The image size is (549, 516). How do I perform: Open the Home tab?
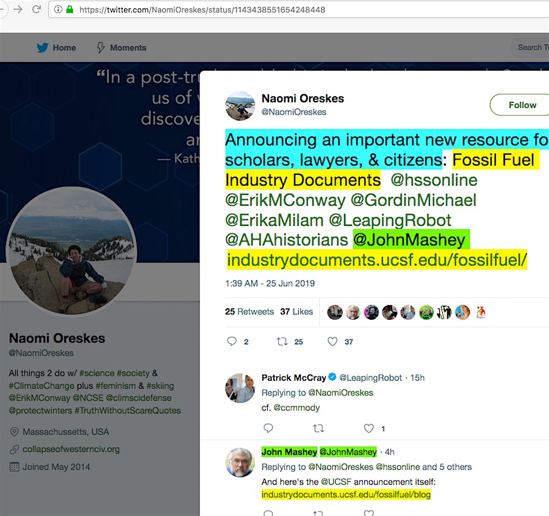pyautogui.click(x=56, y=48)
